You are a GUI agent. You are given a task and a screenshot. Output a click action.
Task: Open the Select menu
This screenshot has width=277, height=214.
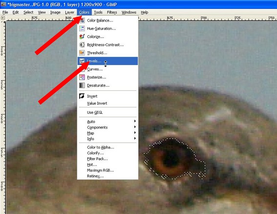pyautogui.click(x=28, y=12)
